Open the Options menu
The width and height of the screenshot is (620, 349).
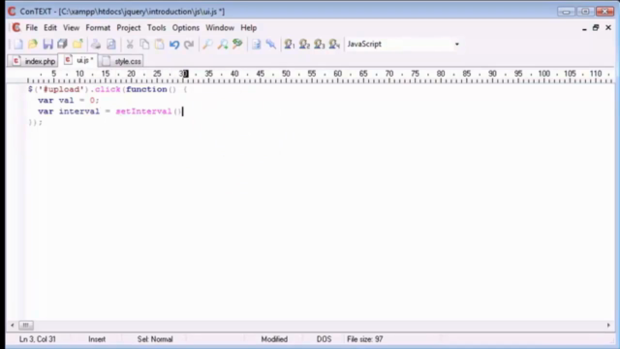click(x=185, y=28)
